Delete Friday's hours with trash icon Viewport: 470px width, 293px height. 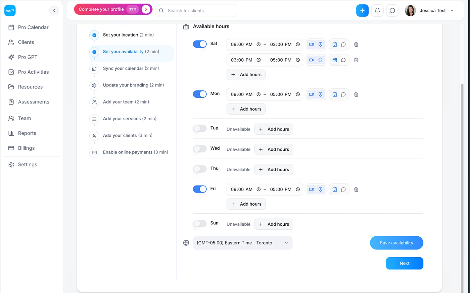356,189
